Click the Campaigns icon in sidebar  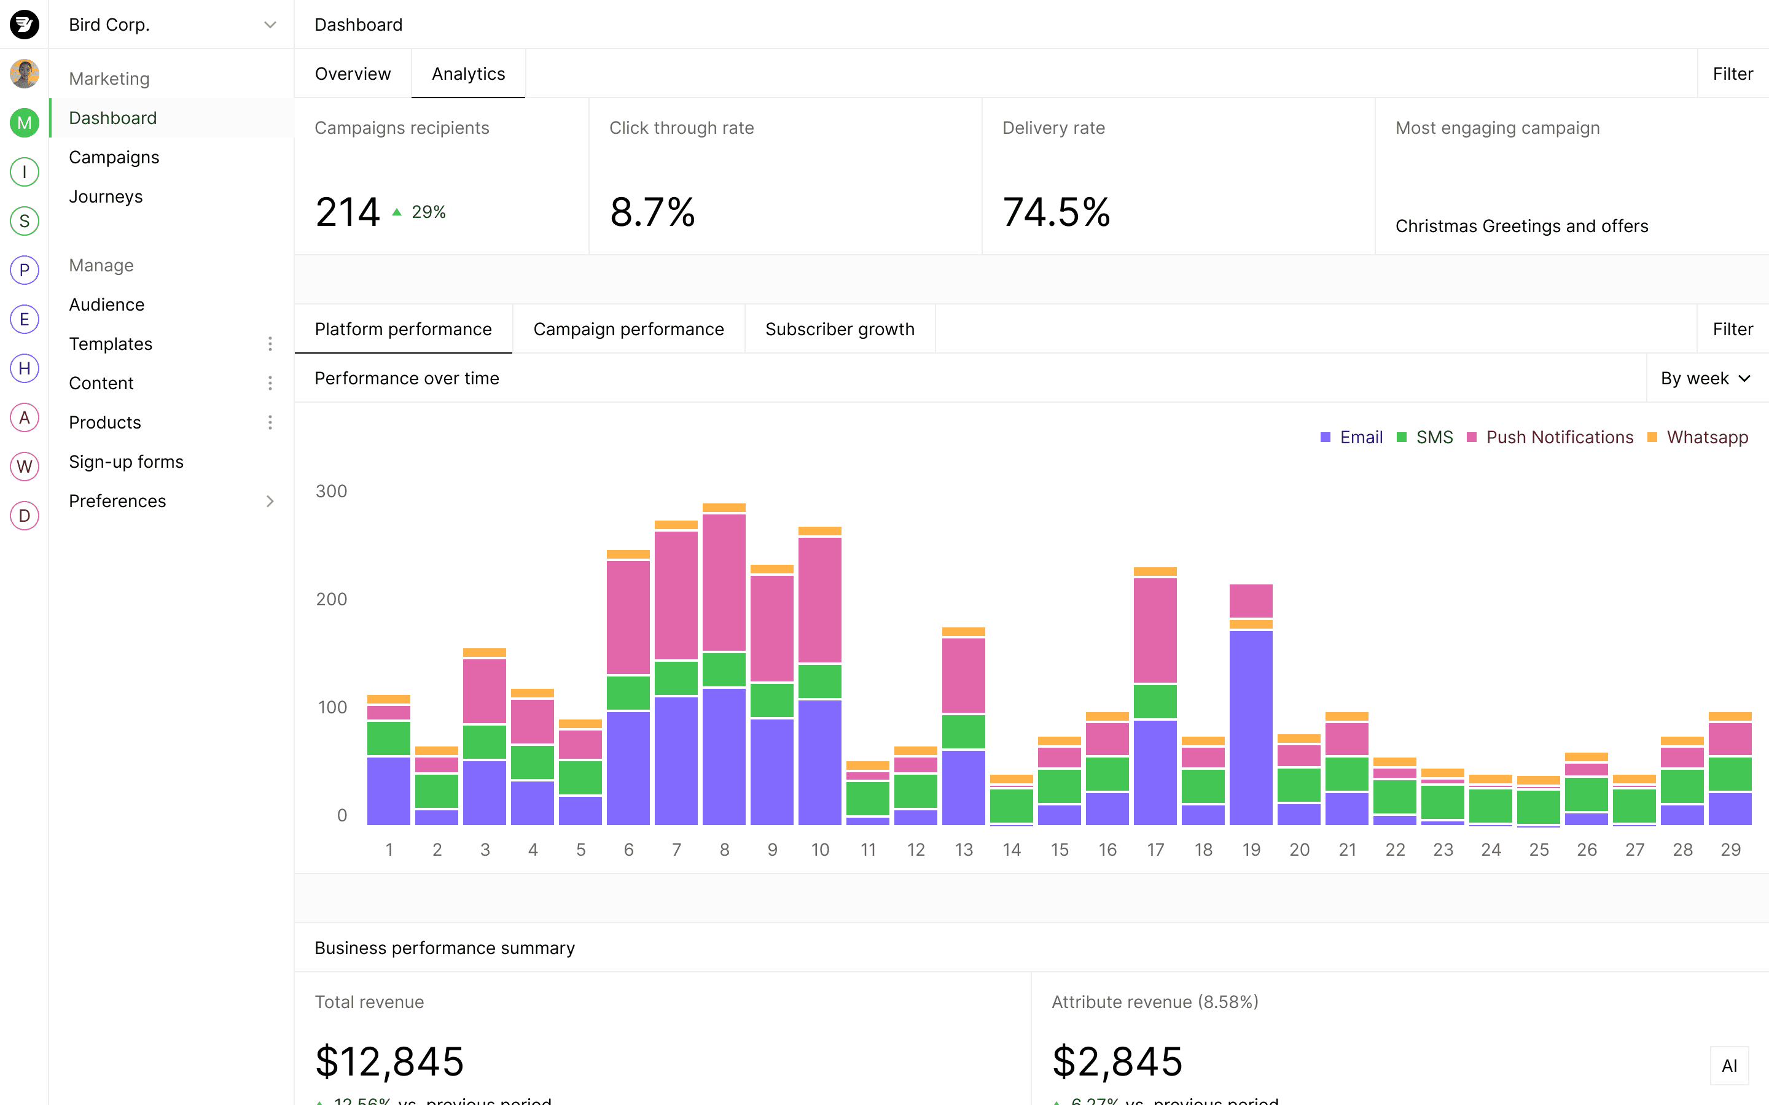(114, 158)
